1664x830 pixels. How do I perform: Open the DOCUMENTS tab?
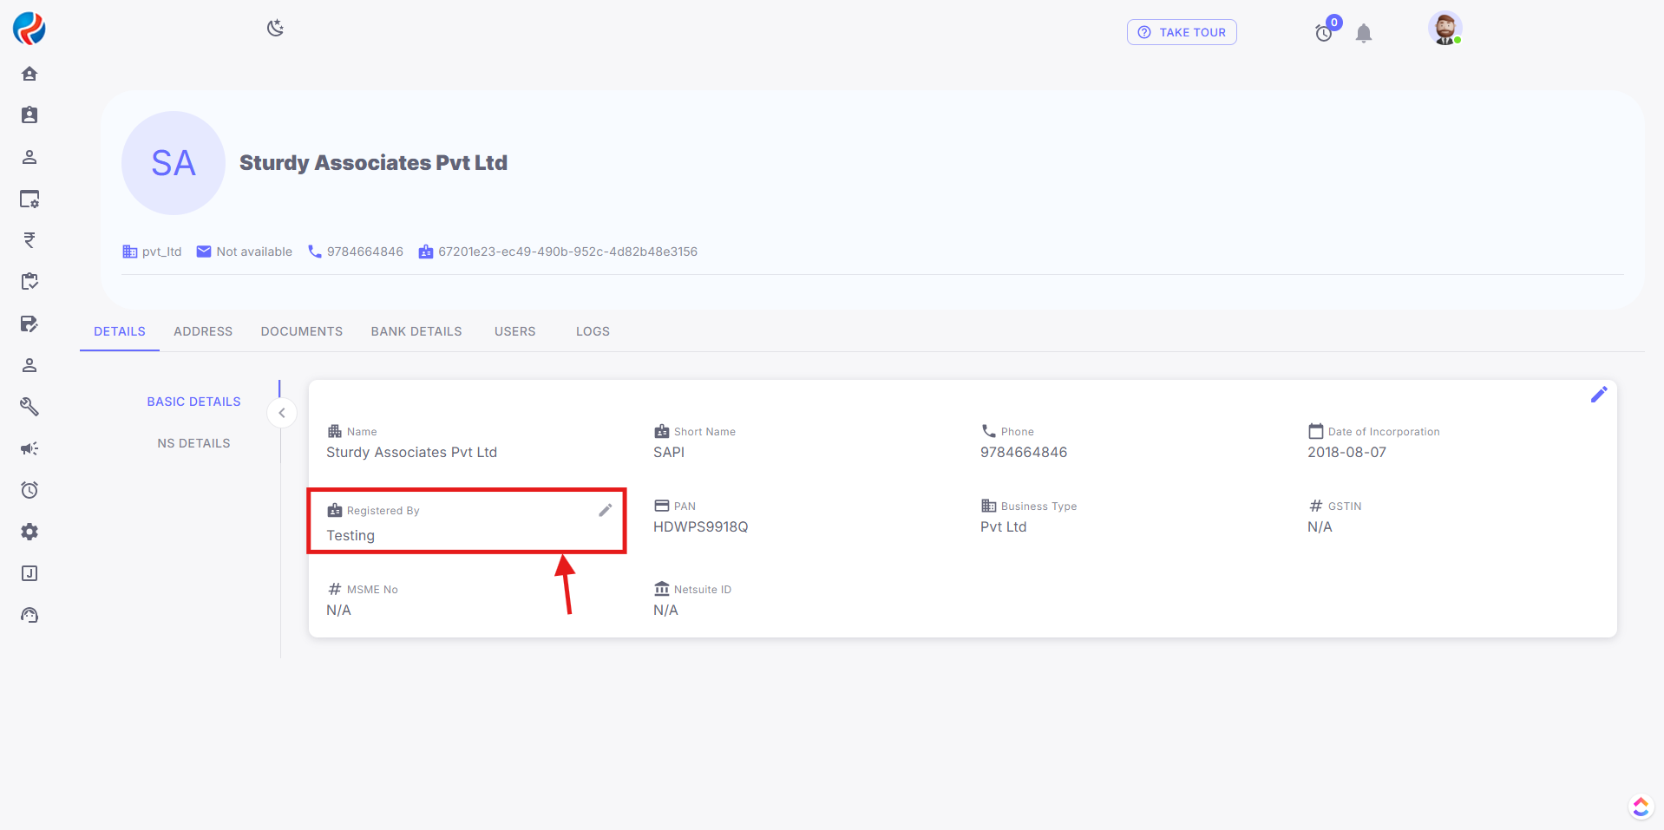[x=302, y=331]
